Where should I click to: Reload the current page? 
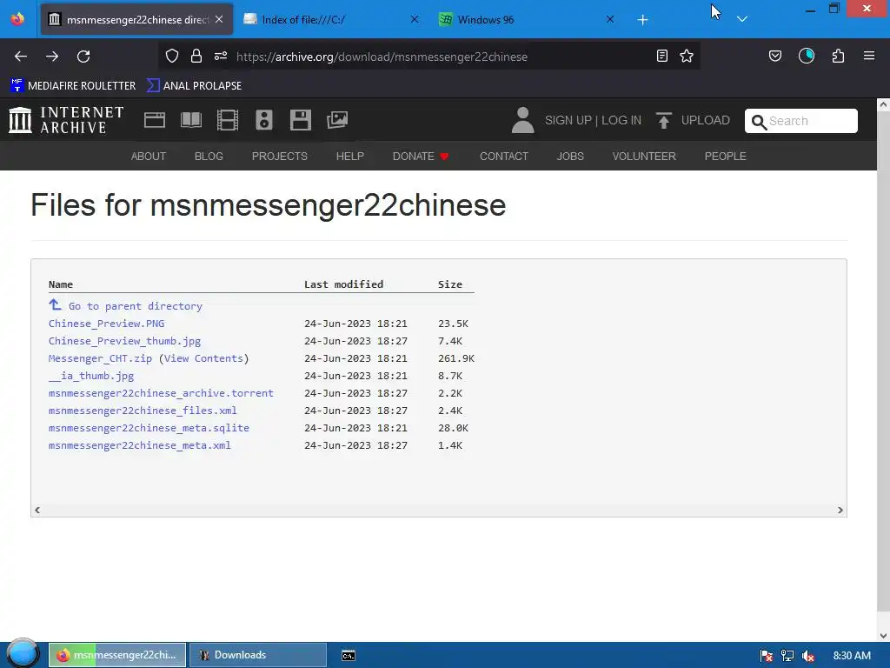83,57
